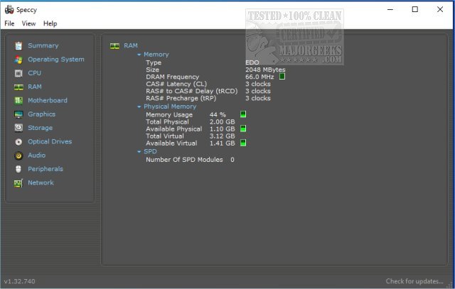Click the RAM stick icon in sidebar
This screenshot has width=455, height=289.
click(x=18, y=87)
